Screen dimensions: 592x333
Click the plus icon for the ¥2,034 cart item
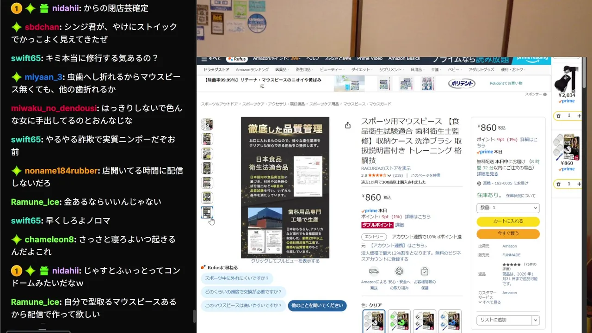pos(579,116)
